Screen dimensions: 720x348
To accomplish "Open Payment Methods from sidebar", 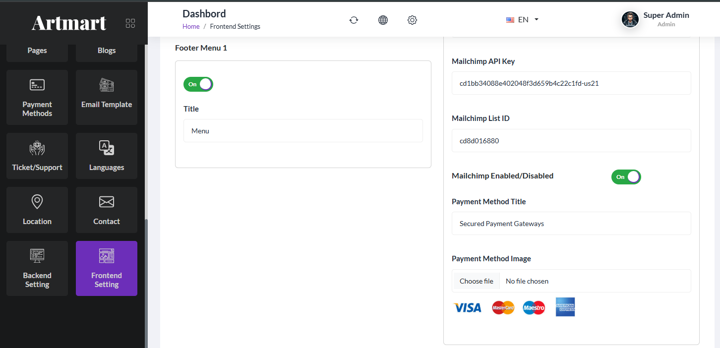I will click(x=37, y=97).
